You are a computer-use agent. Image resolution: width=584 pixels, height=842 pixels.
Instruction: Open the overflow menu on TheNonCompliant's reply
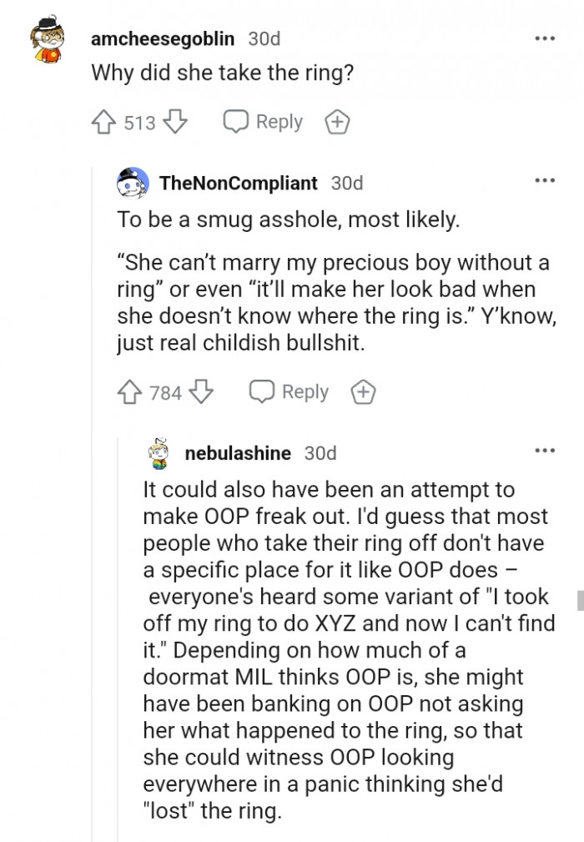[x=545, y=180]
